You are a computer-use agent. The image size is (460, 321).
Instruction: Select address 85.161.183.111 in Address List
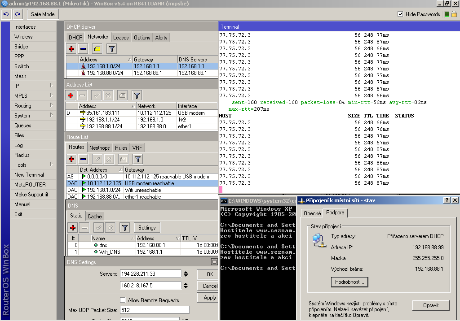[x=142, y=113]
